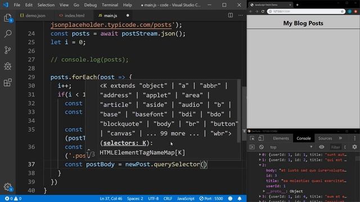360x202 pixels.
Task: Open the Help menu
Action: click(128, 5)
